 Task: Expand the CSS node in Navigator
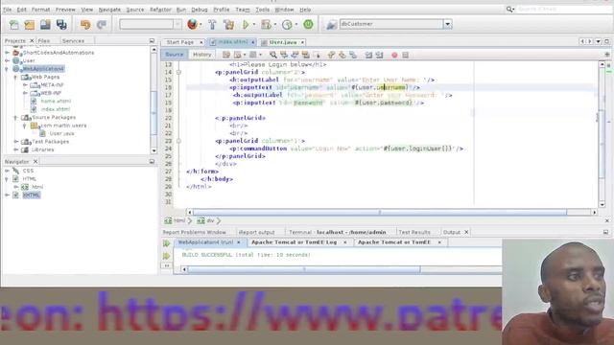click(x=7, y=171)
